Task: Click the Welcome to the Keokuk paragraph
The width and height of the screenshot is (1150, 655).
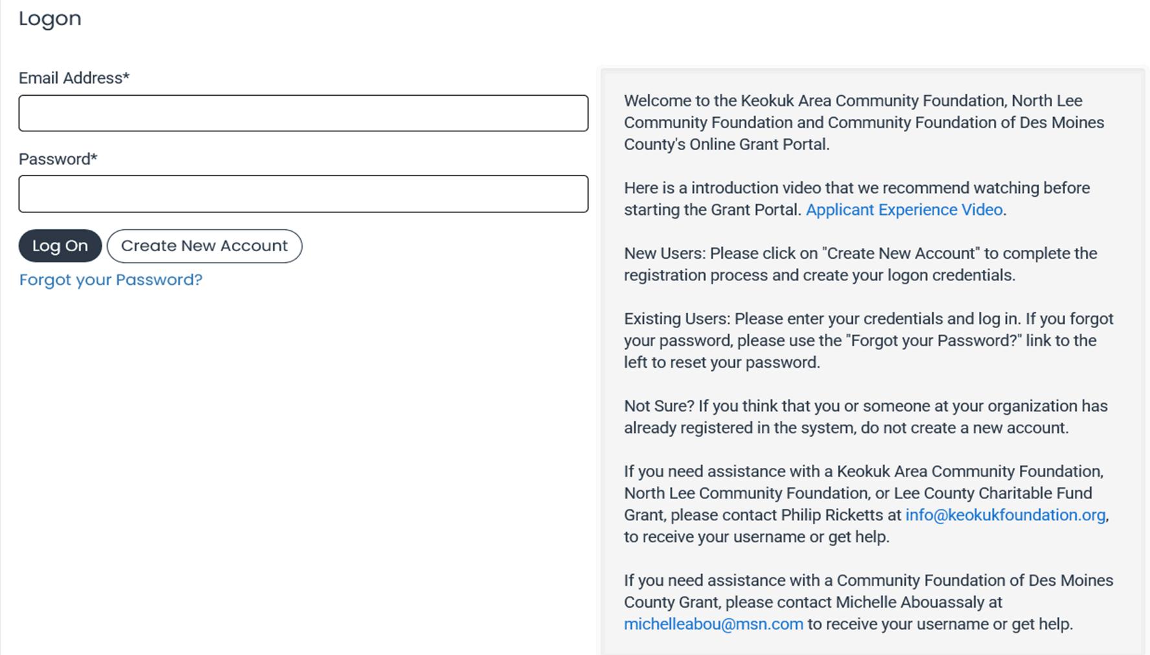Action: [864, 122]
